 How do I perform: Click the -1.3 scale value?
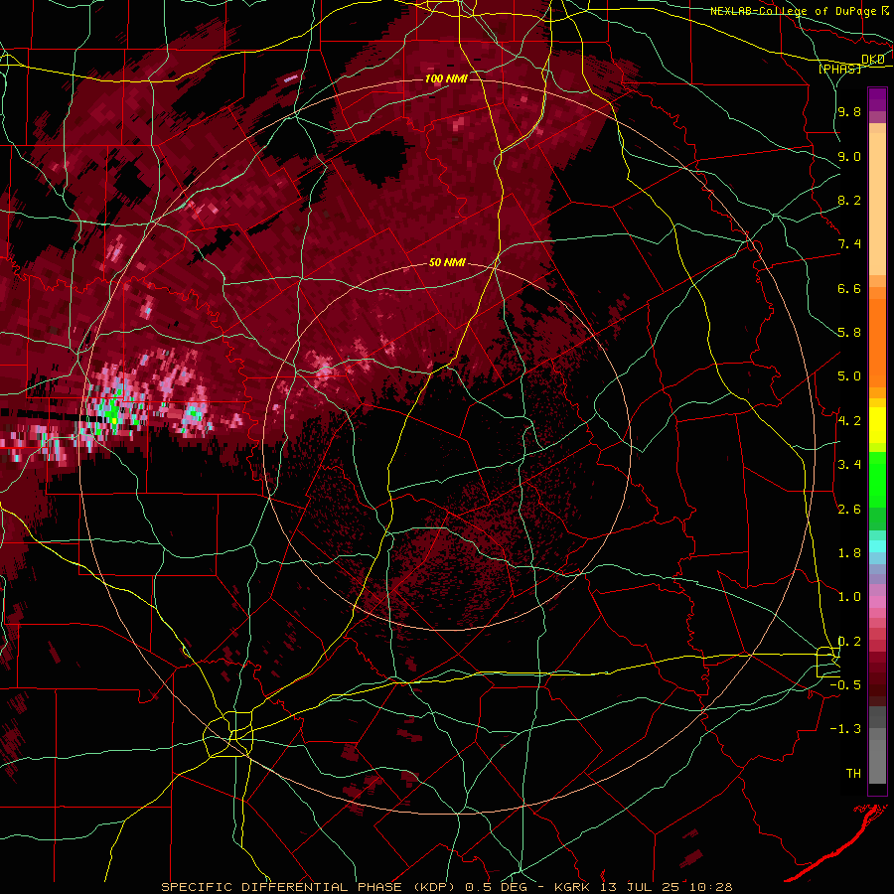pyautogui.click(x=845, y=729)
